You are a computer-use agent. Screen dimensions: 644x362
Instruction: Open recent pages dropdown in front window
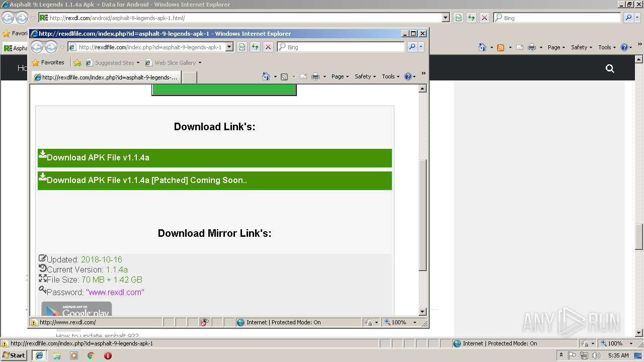coord(62,47)
